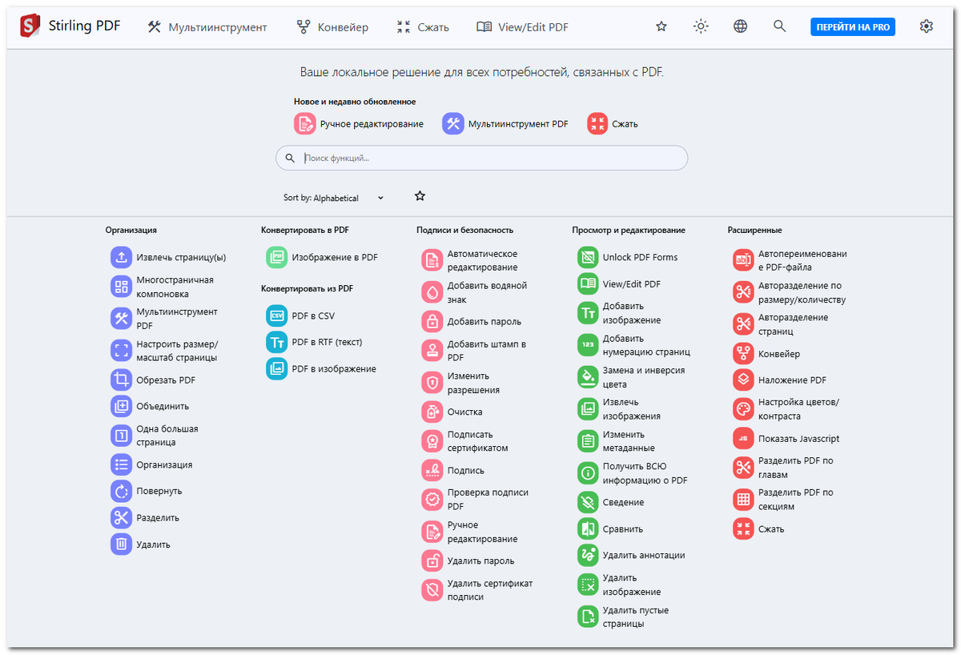Image resolution: width=961 pixels, height=655 pixels.
Task: Open language globe menu
Action: [741, 26]
